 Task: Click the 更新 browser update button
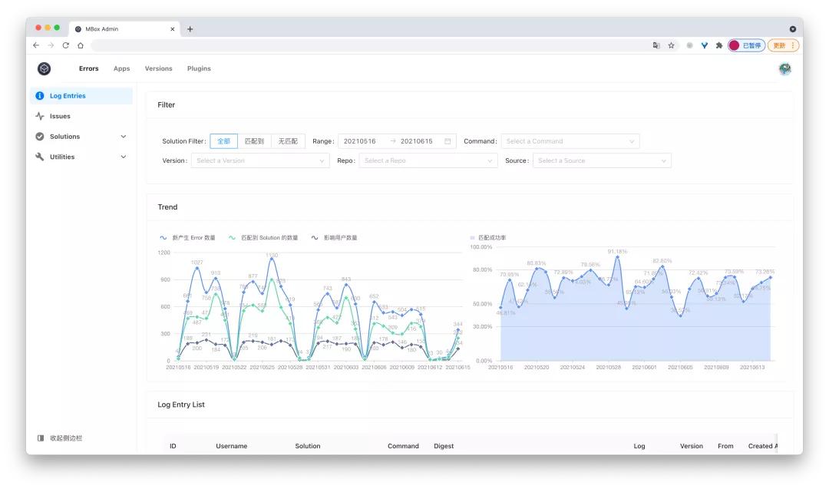click(783, 45)
